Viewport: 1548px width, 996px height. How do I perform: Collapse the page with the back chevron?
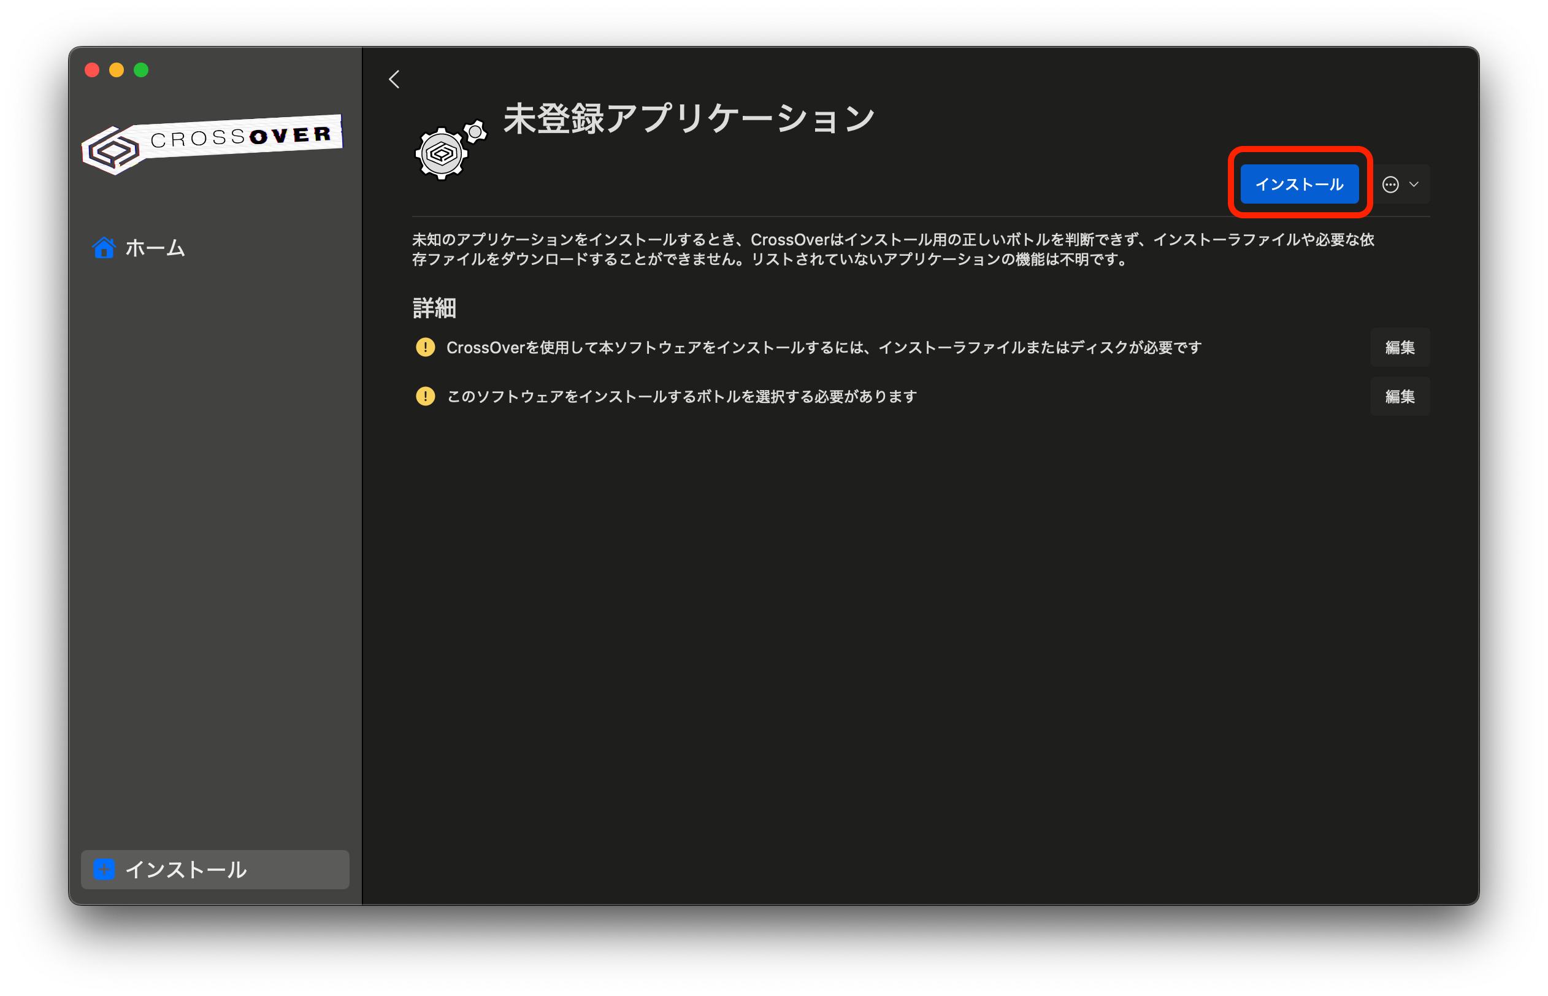(394, 79)
